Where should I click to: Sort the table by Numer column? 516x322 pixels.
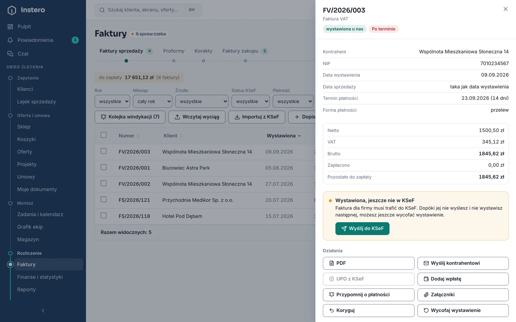[129, 136]
